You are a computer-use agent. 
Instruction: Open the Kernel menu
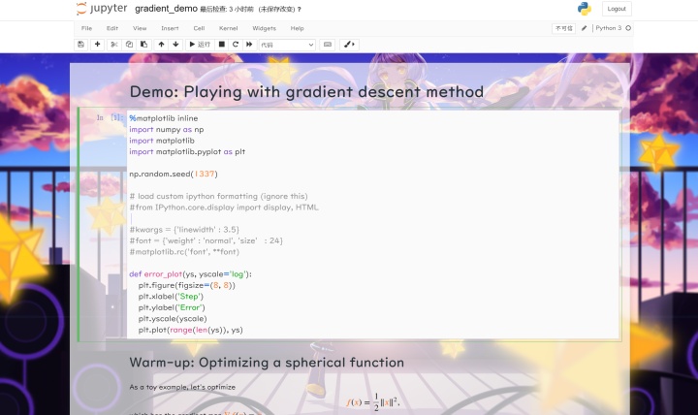(229, 28)
